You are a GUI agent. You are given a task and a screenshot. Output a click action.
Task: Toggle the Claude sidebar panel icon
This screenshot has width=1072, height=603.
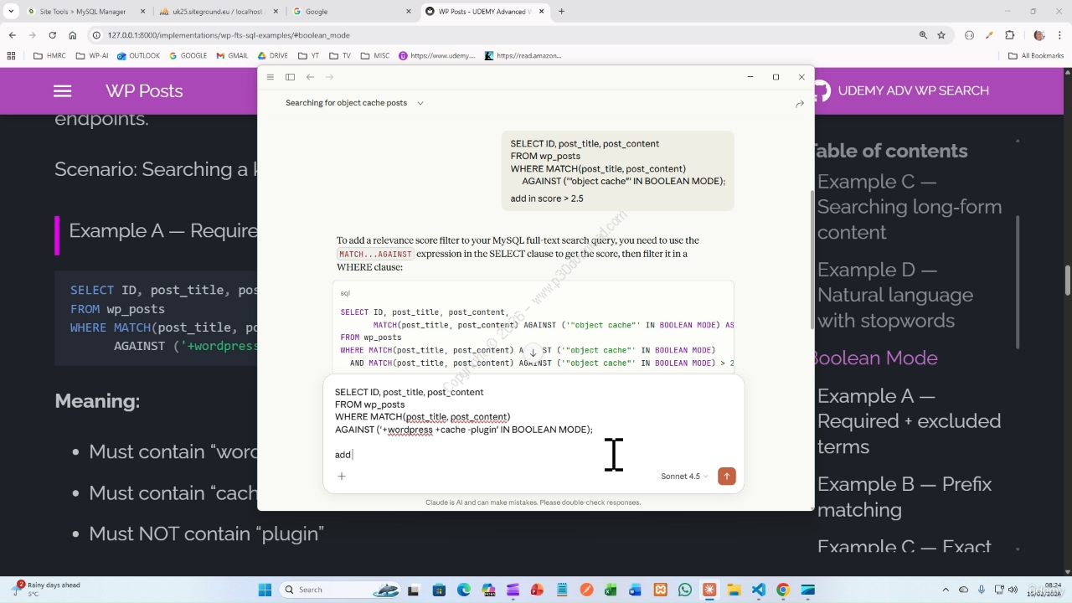[x=290, y=77]
